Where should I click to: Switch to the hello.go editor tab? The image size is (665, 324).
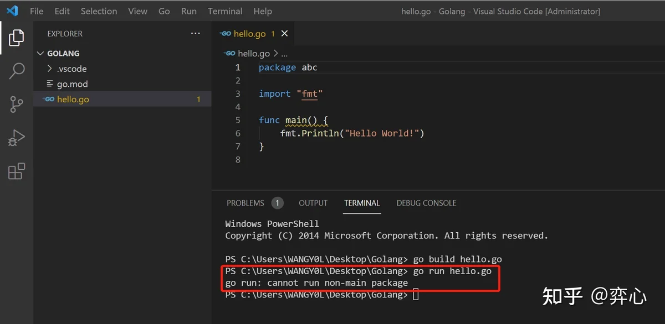[x=254, y=34]
